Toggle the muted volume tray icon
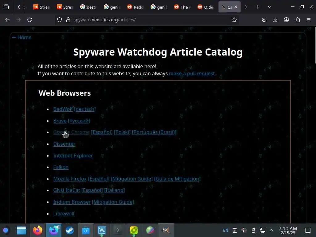The image size is (316, 237). (244, 230)
